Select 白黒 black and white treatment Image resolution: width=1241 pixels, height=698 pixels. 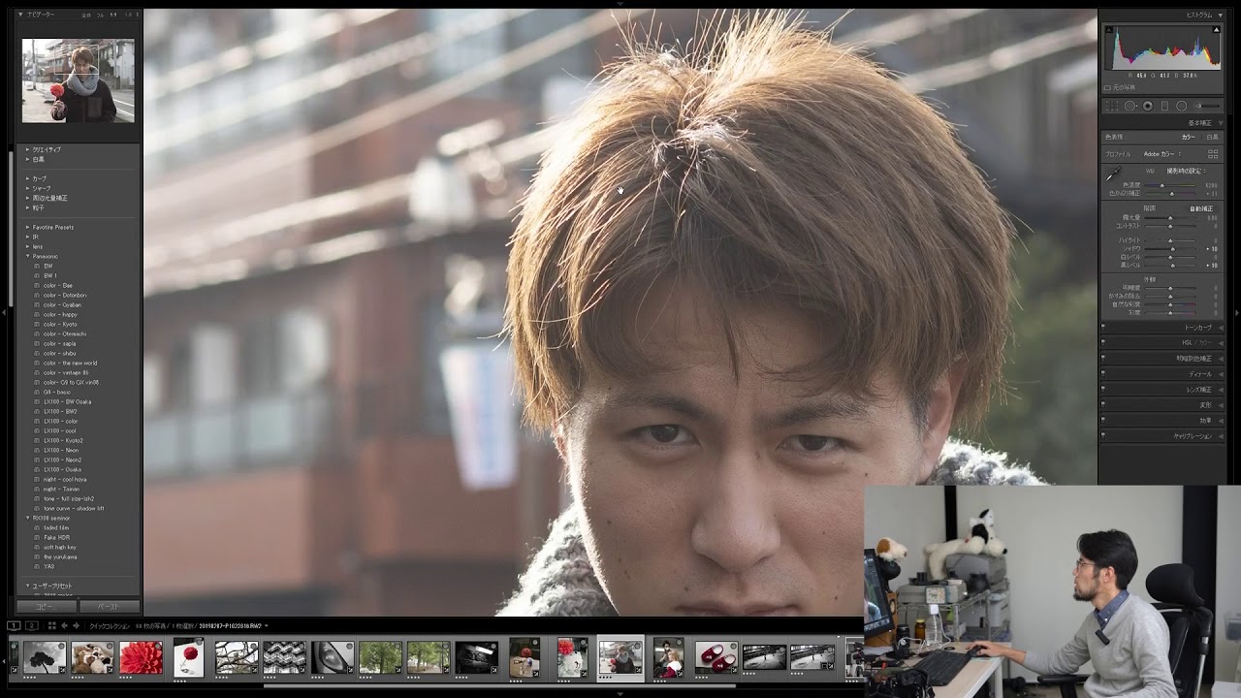pyautogui.click(x=1212, y=137)
